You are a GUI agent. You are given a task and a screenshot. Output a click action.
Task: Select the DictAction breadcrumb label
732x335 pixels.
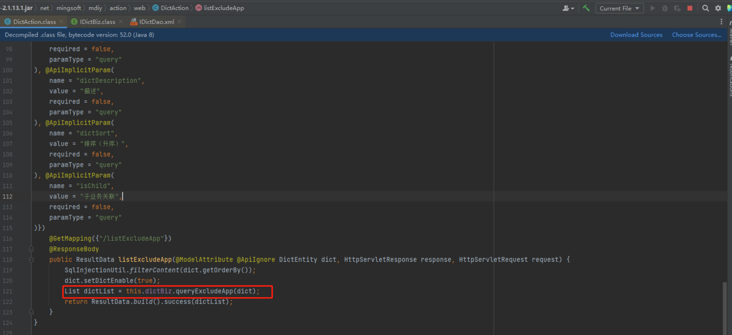coord(174,8)
